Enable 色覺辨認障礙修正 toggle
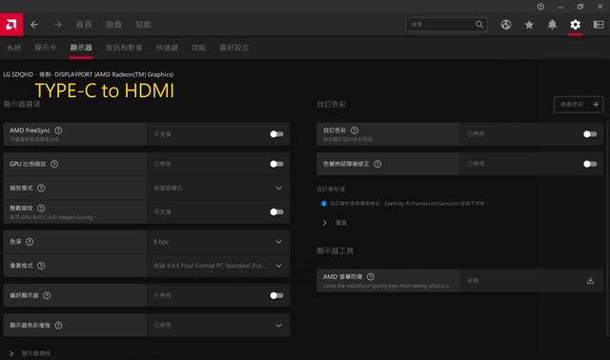The width and height of the screenshot is (610, 360). click(x=590, y=164)
